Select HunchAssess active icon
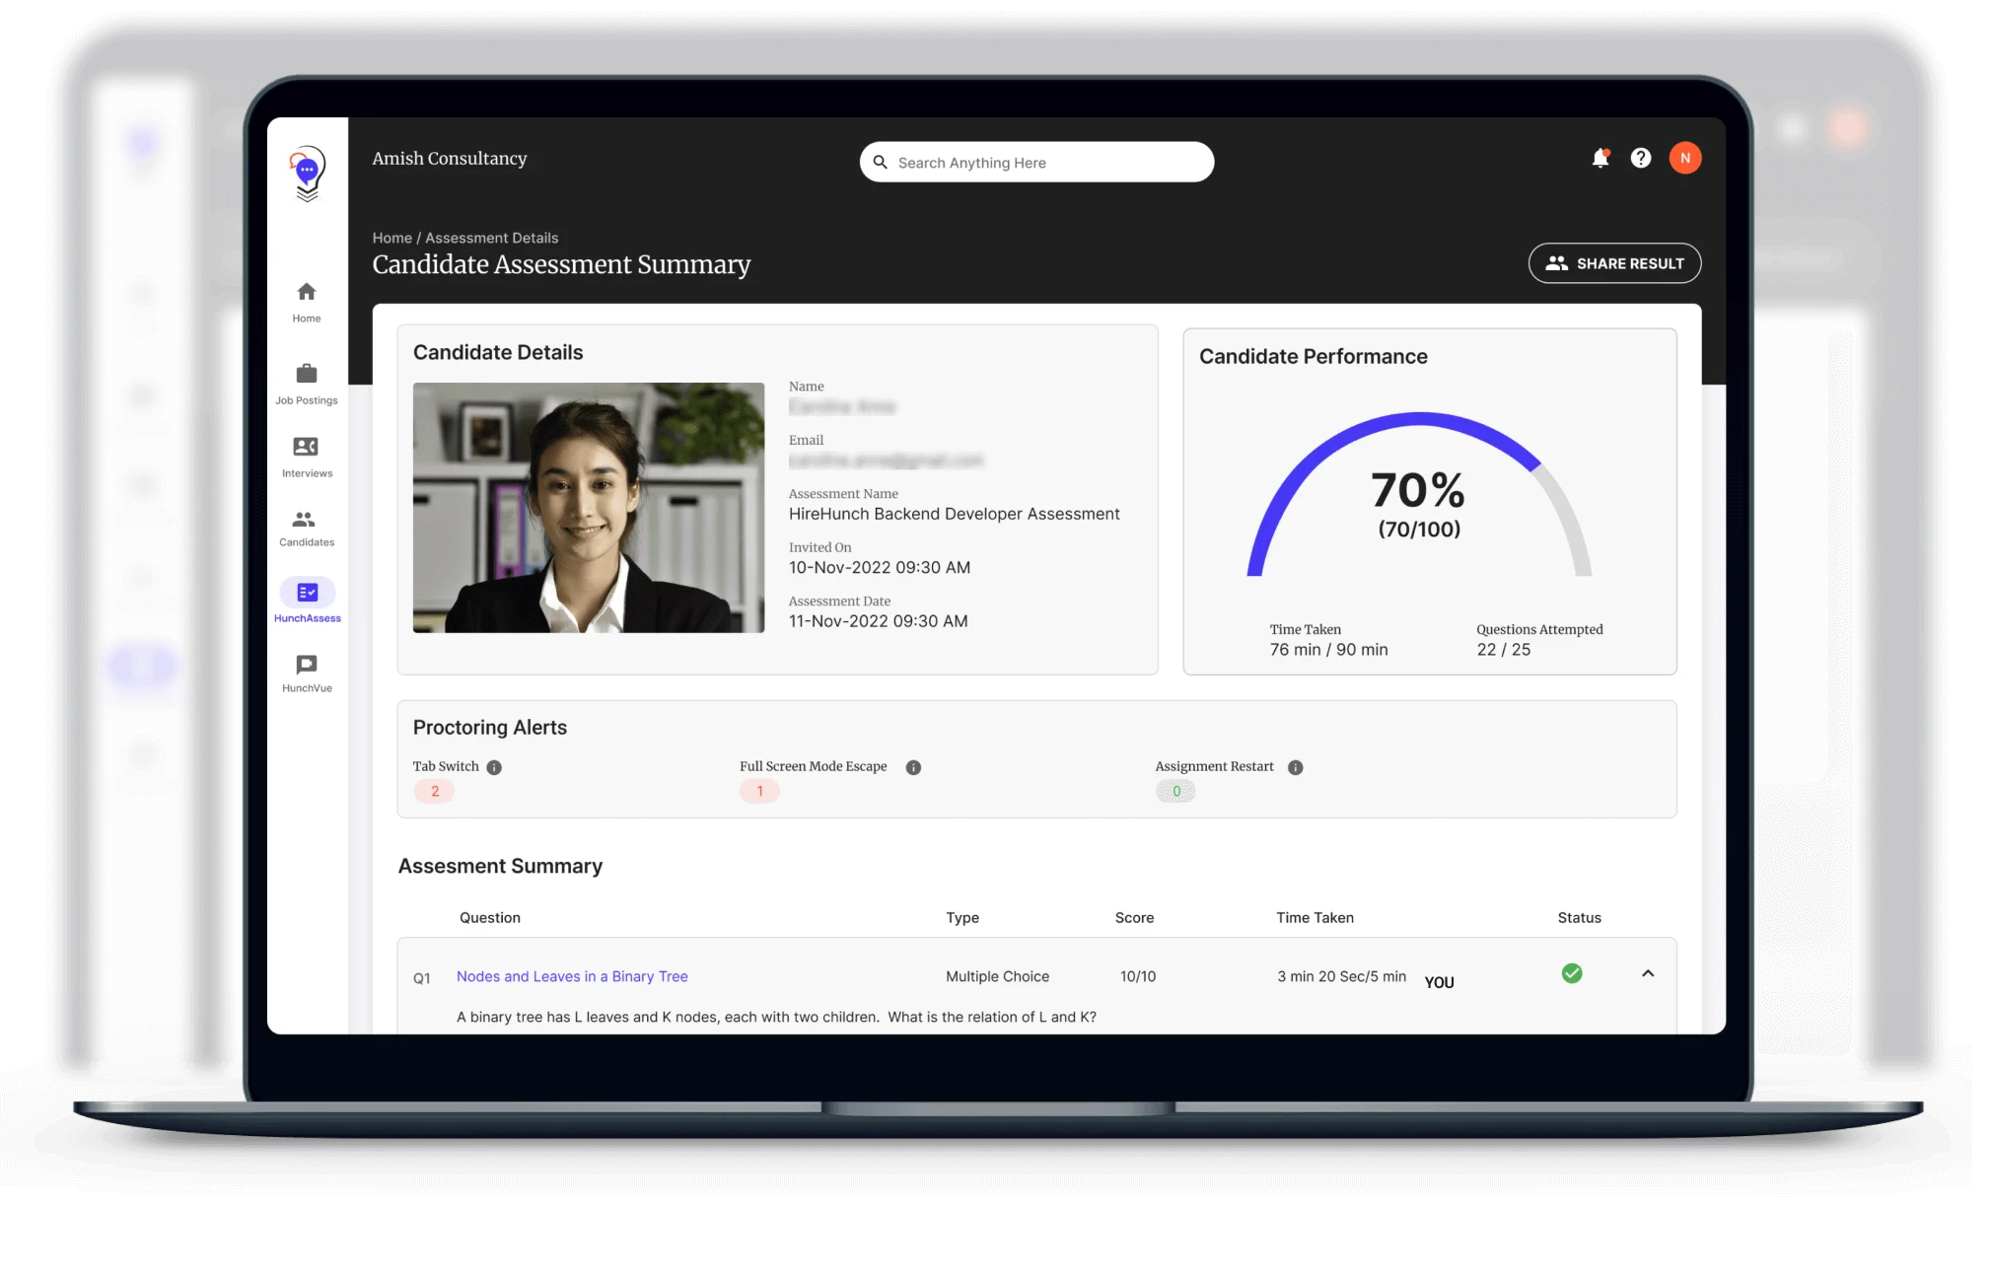 (308, 593)
